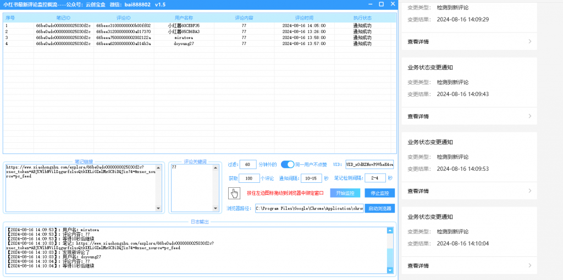
Task: Click the note link box scroll-down arrow
Action: point(159,208)
